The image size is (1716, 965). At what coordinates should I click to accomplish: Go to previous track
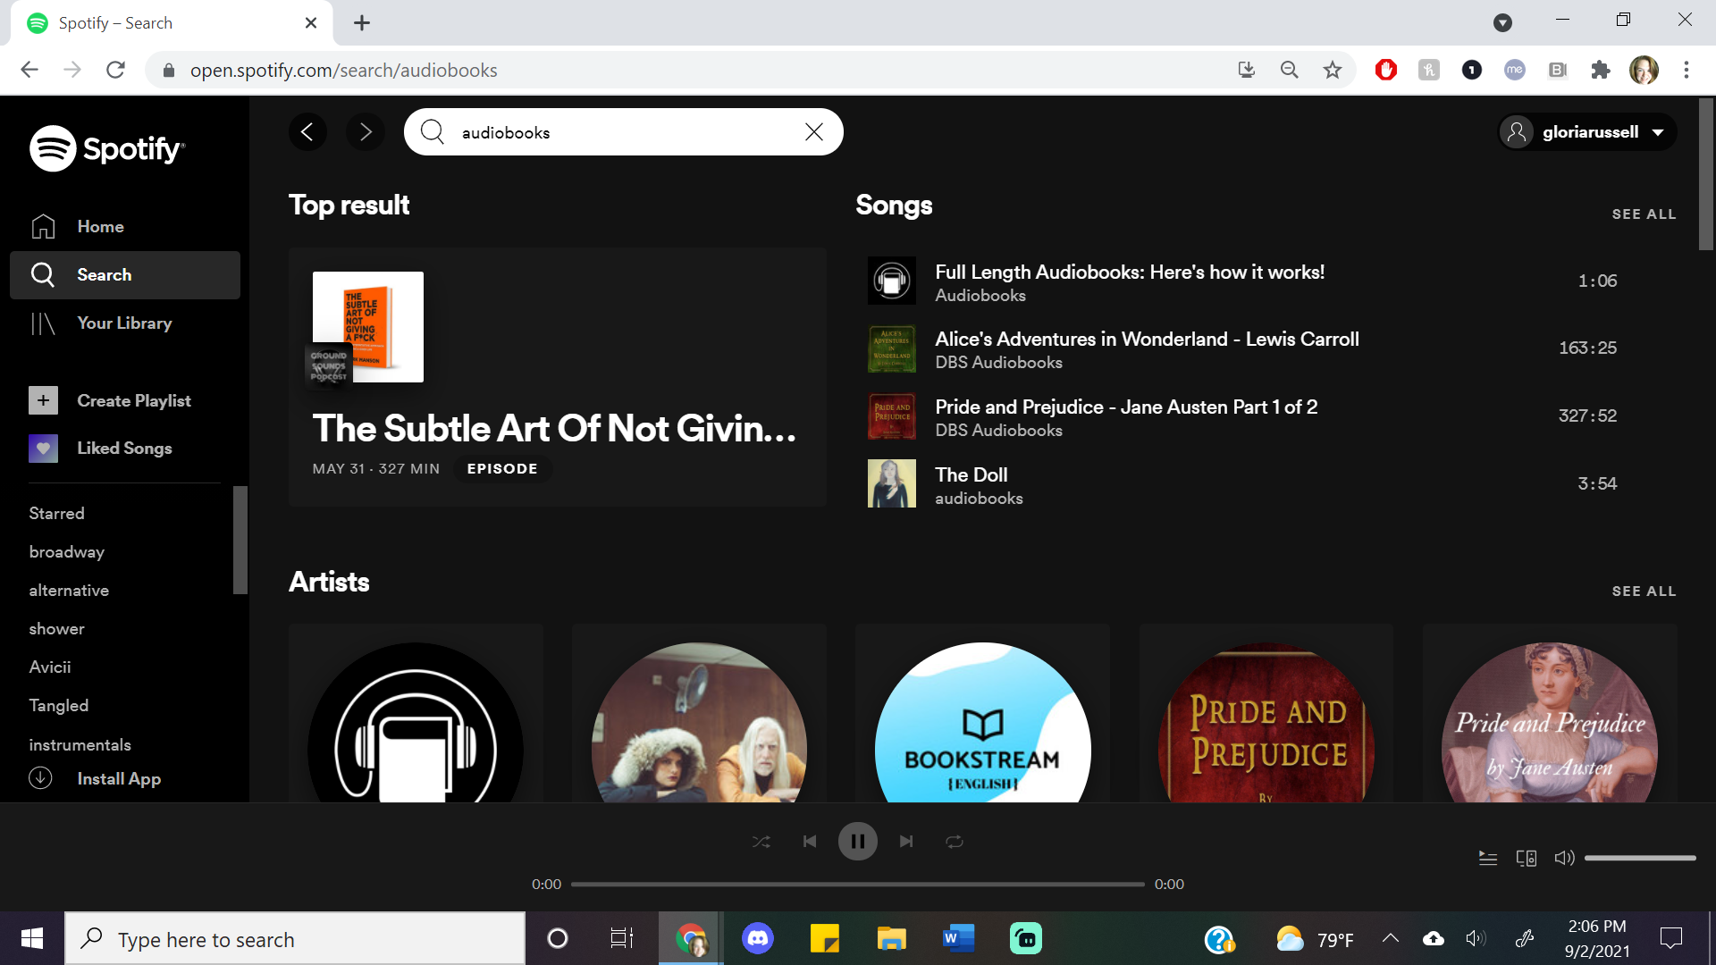(x=809, y=842)
